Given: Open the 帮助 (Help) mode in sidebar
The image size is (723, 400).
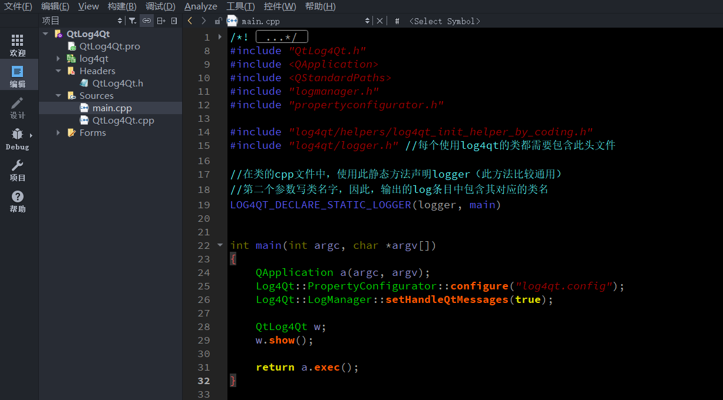Looking at the screenshot, I should tap(18, 201).
